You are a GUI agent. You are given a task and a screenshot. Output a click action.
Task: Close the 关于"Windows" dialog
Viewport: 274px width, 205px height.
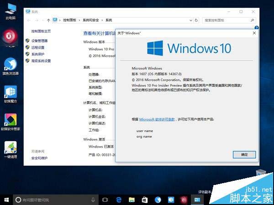(254, 33)
